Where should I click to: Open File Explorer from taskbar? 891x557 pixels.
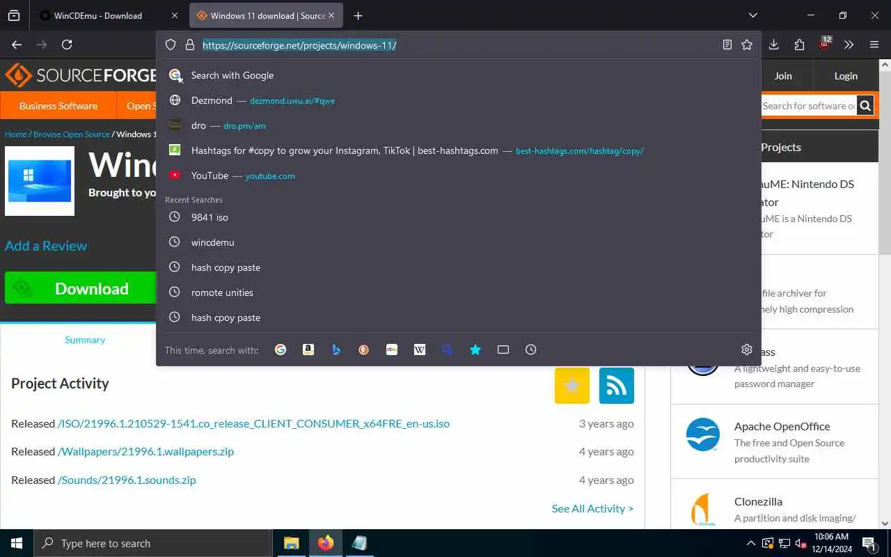coord(291,543)
